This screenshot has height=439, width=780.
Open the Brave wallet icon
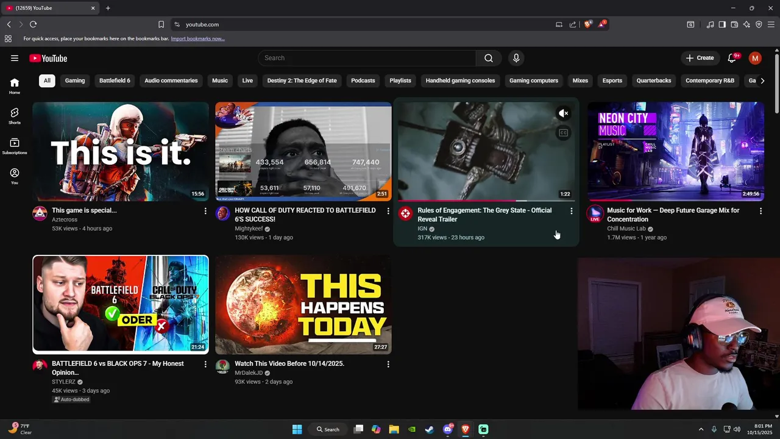[x=734, y=24]
